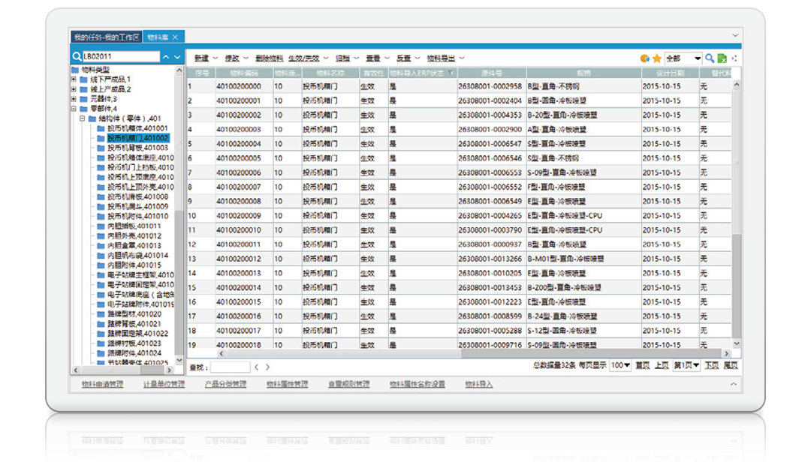Click the magnifier icon beside the LB02011 search box
Viewport: 811px width, 465px height.
[x=77, y=57]
